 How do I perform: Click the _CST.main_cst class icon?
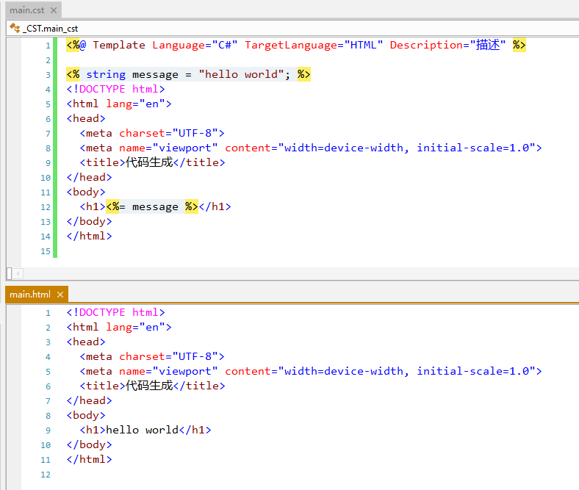click(15, 28)
